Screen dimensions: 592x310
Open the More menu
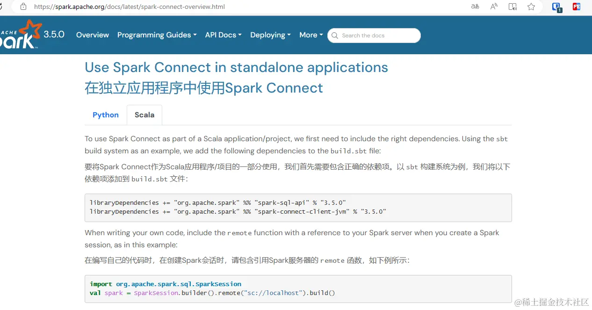310,35
